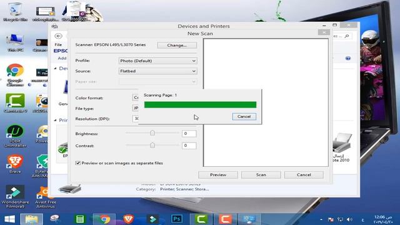This screenshot has width=400, height=225.
Task: Click Change scanner button
Action: (177, 45)
